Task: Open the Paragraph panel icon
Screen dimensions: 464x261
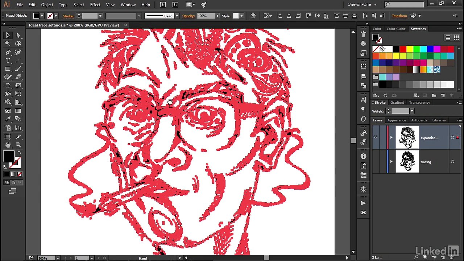Action: point(364,109)
